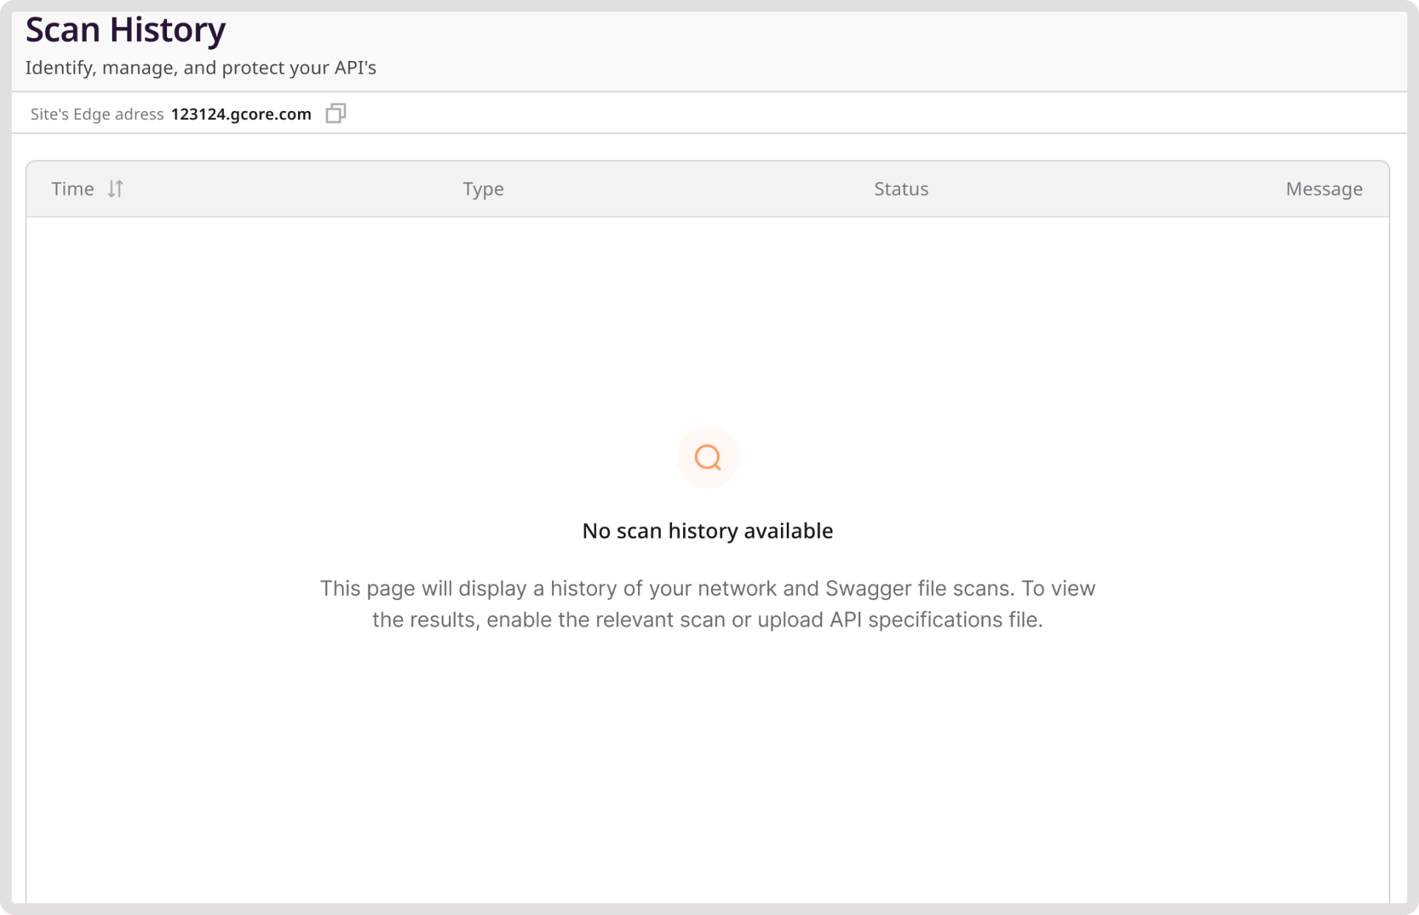Click the 123124.gcore.com address text
The image size is (1419, 915).
point(241,114)
